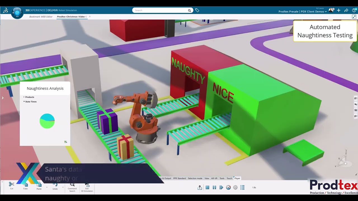Click the Automated Naughtiness Testing label
This screenshot has height=201, width=358.
325,31
